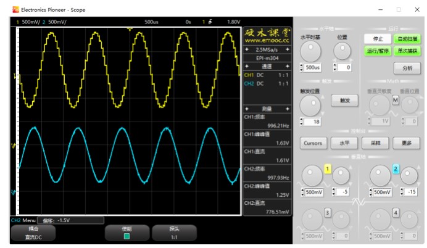Step the 500us timebase value spinner

pyautogui.click(x=301, y=67)
